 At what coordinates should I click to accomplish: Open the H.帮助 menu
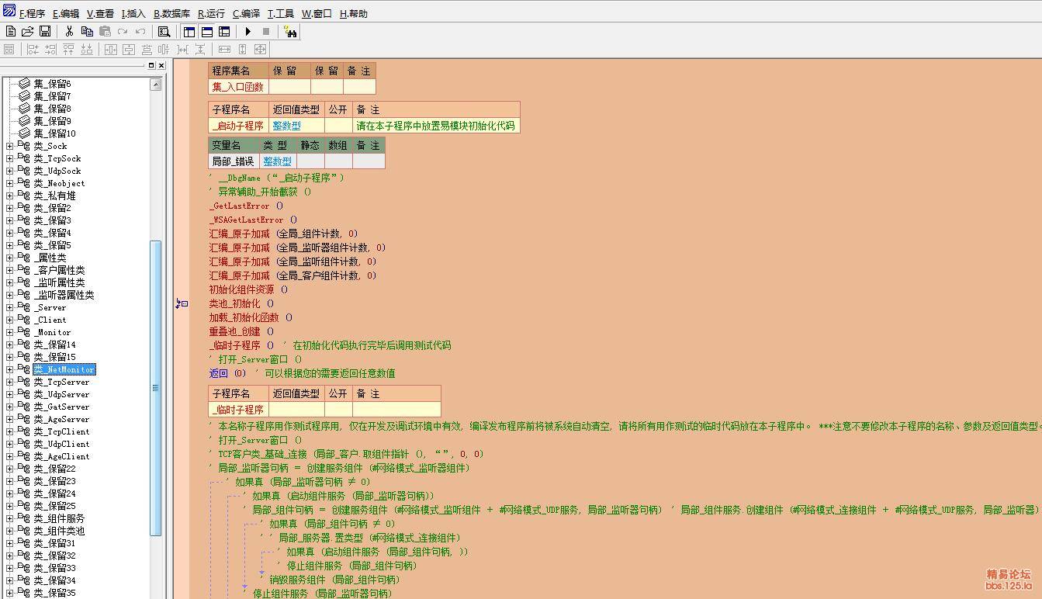[x=354, y=14]
